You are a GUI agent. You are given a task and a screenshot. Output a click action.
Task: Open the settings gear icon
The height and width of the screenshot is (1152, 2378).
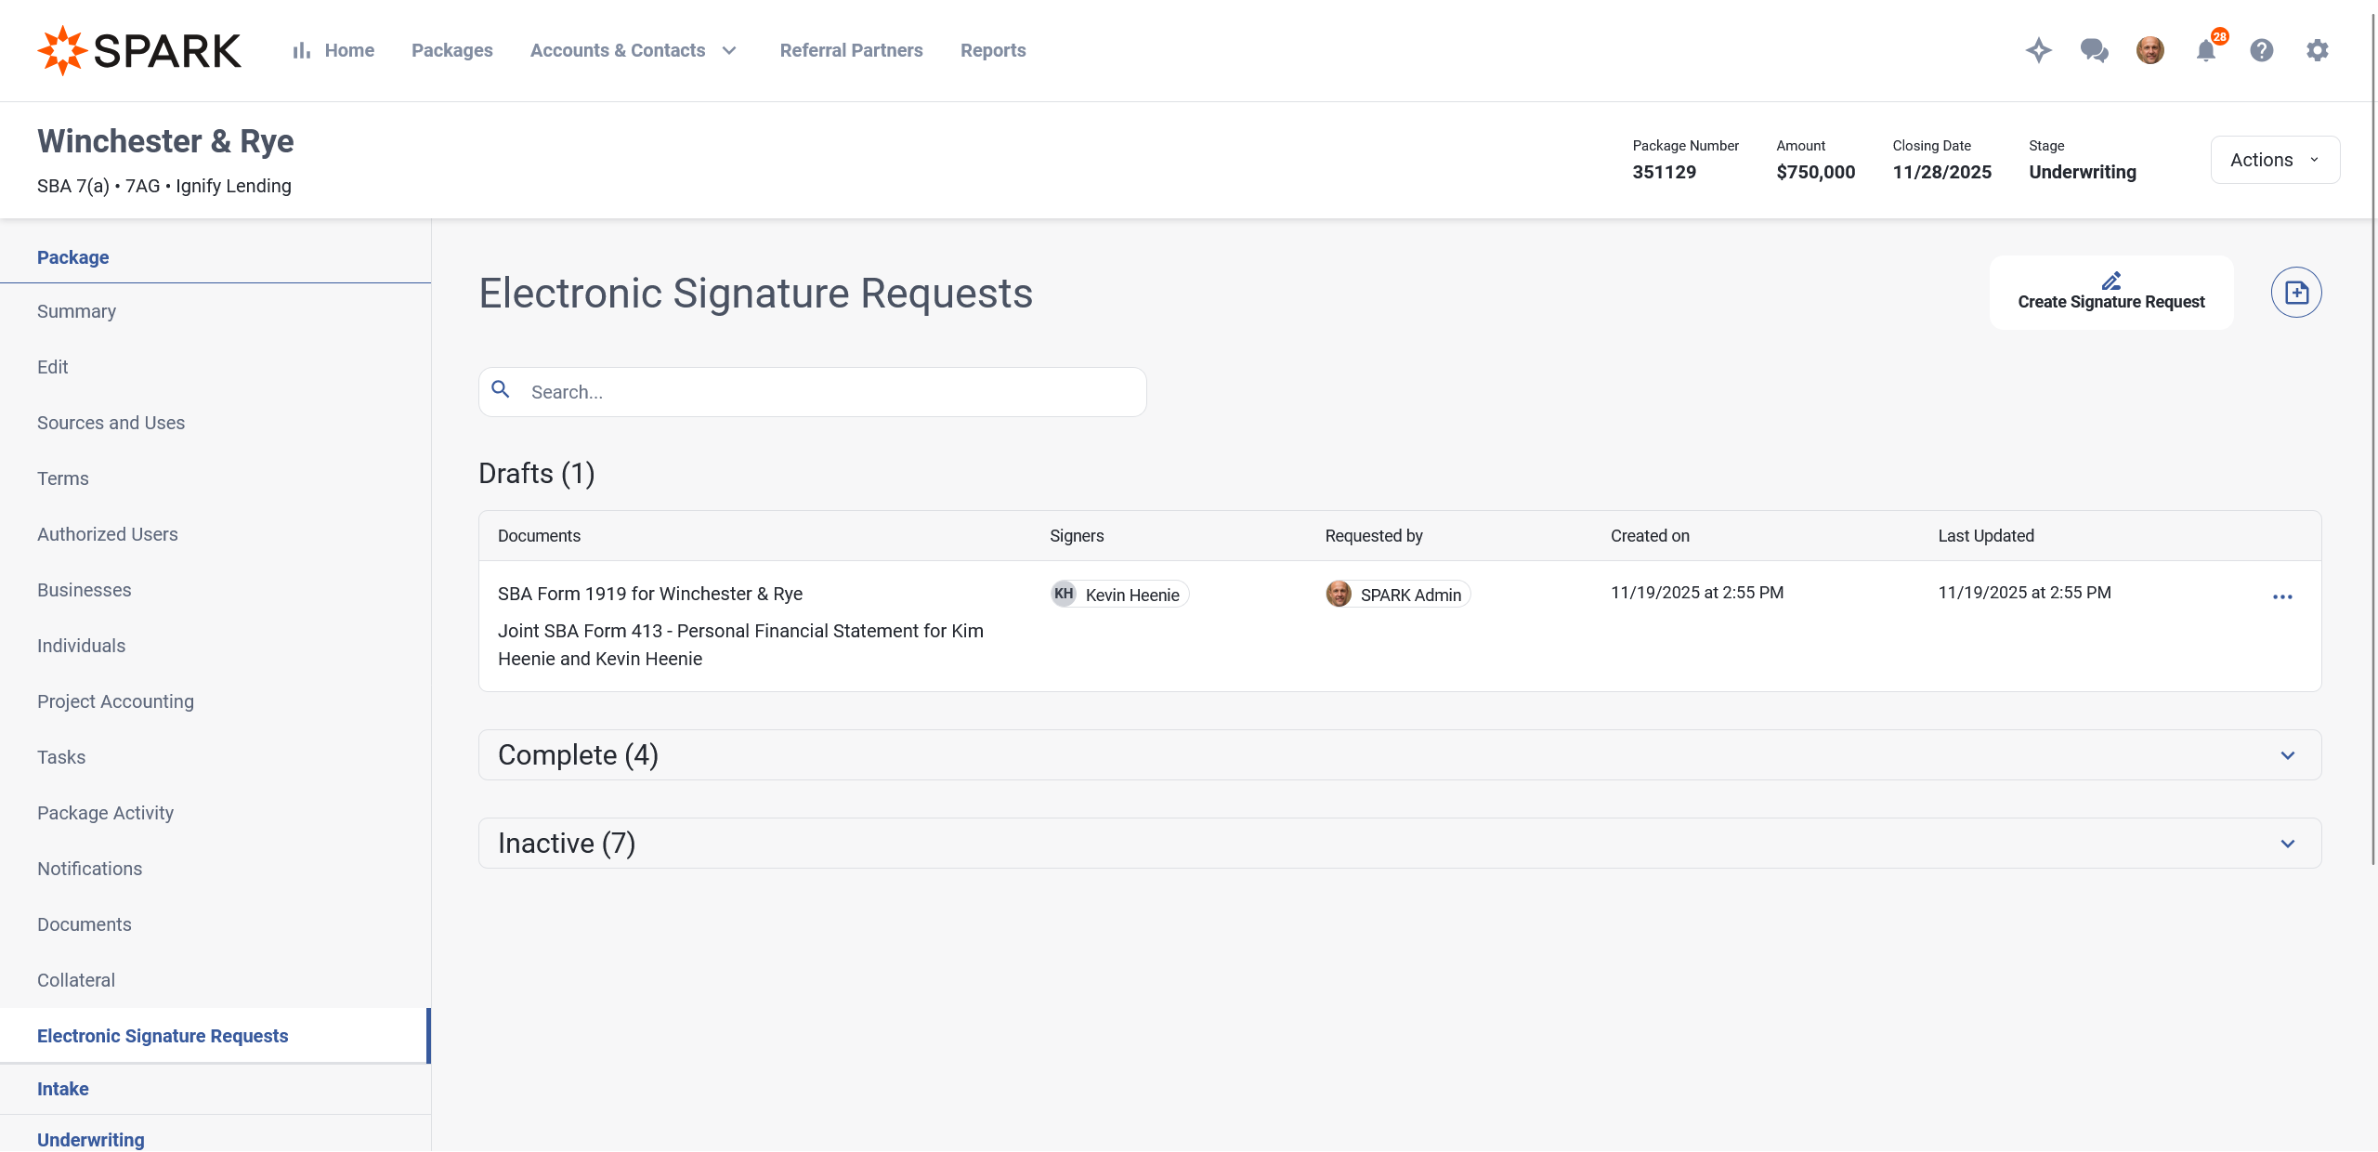(2318, 50)
